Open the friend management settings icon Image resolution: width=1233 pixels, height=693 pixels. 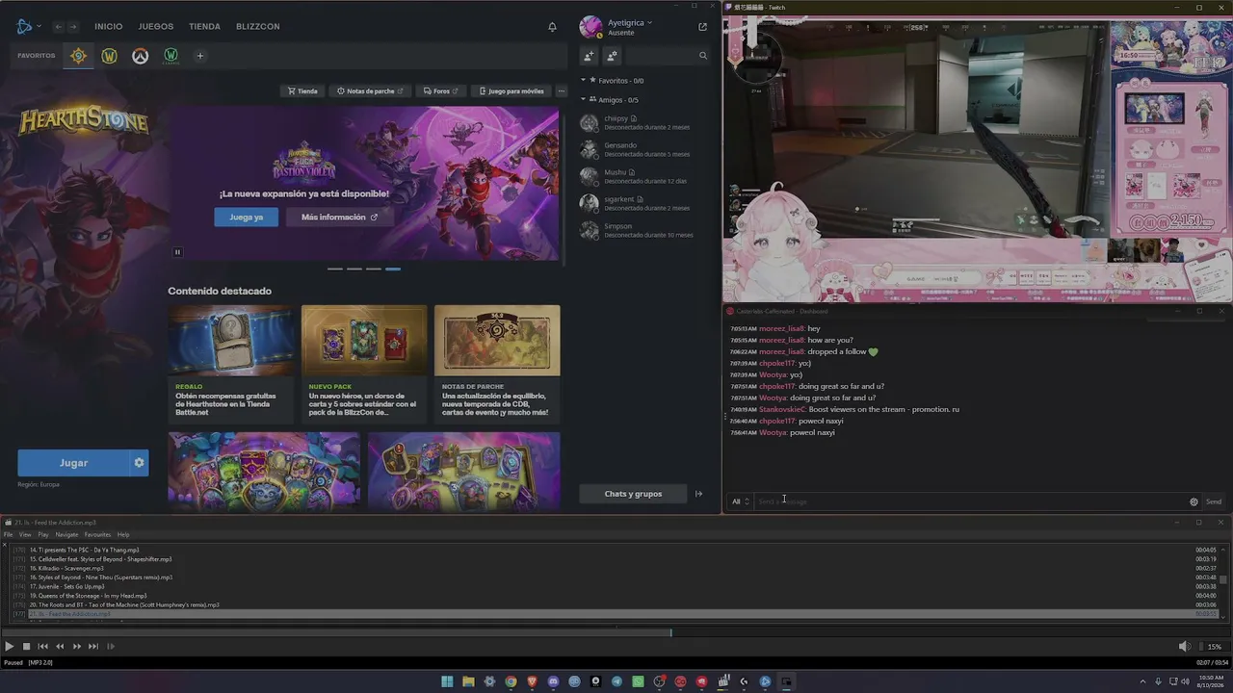[612, 56]
